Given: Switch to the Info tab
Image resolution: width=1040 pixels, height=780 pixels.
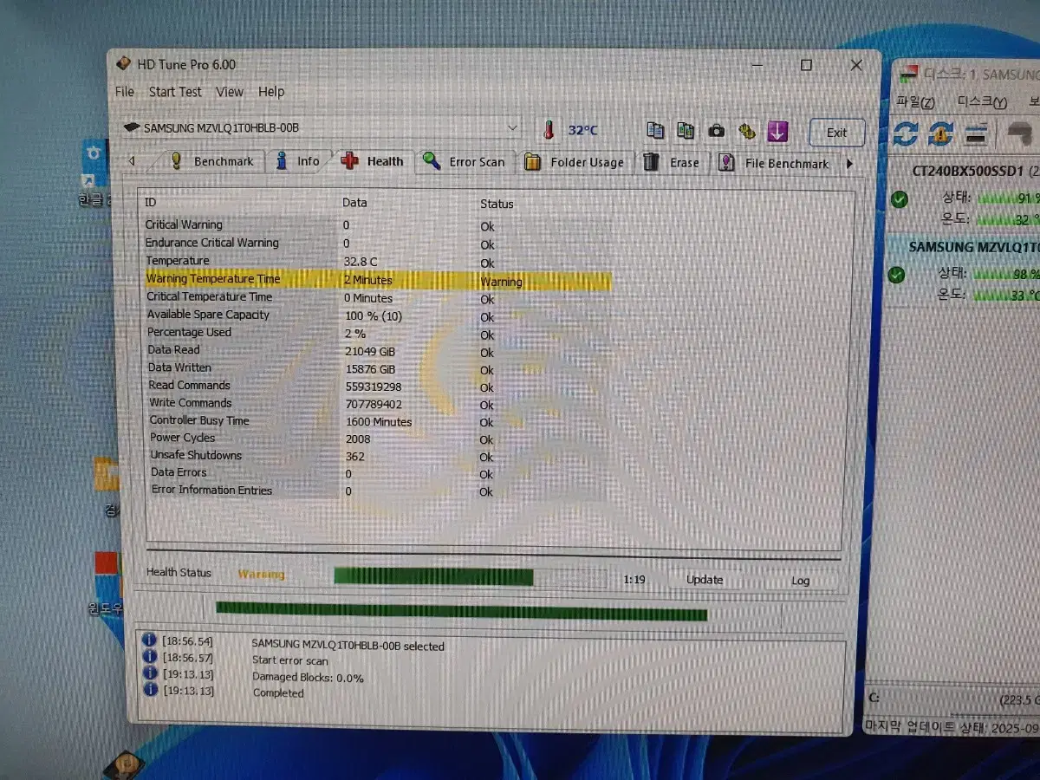Looking at the screenshot, I should 298,161.
